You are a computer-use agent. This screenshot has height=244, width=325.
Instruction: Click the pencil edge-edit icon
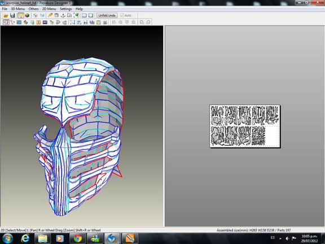tap(50, 15)
